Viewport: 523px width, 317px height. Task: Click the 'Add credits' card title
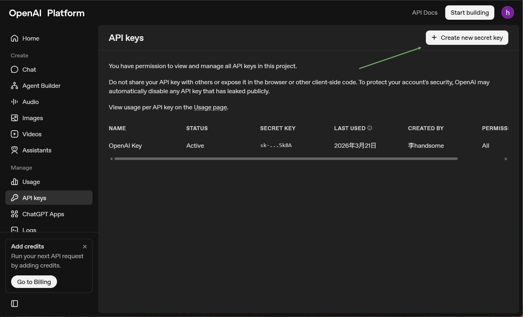pos(28,246)
